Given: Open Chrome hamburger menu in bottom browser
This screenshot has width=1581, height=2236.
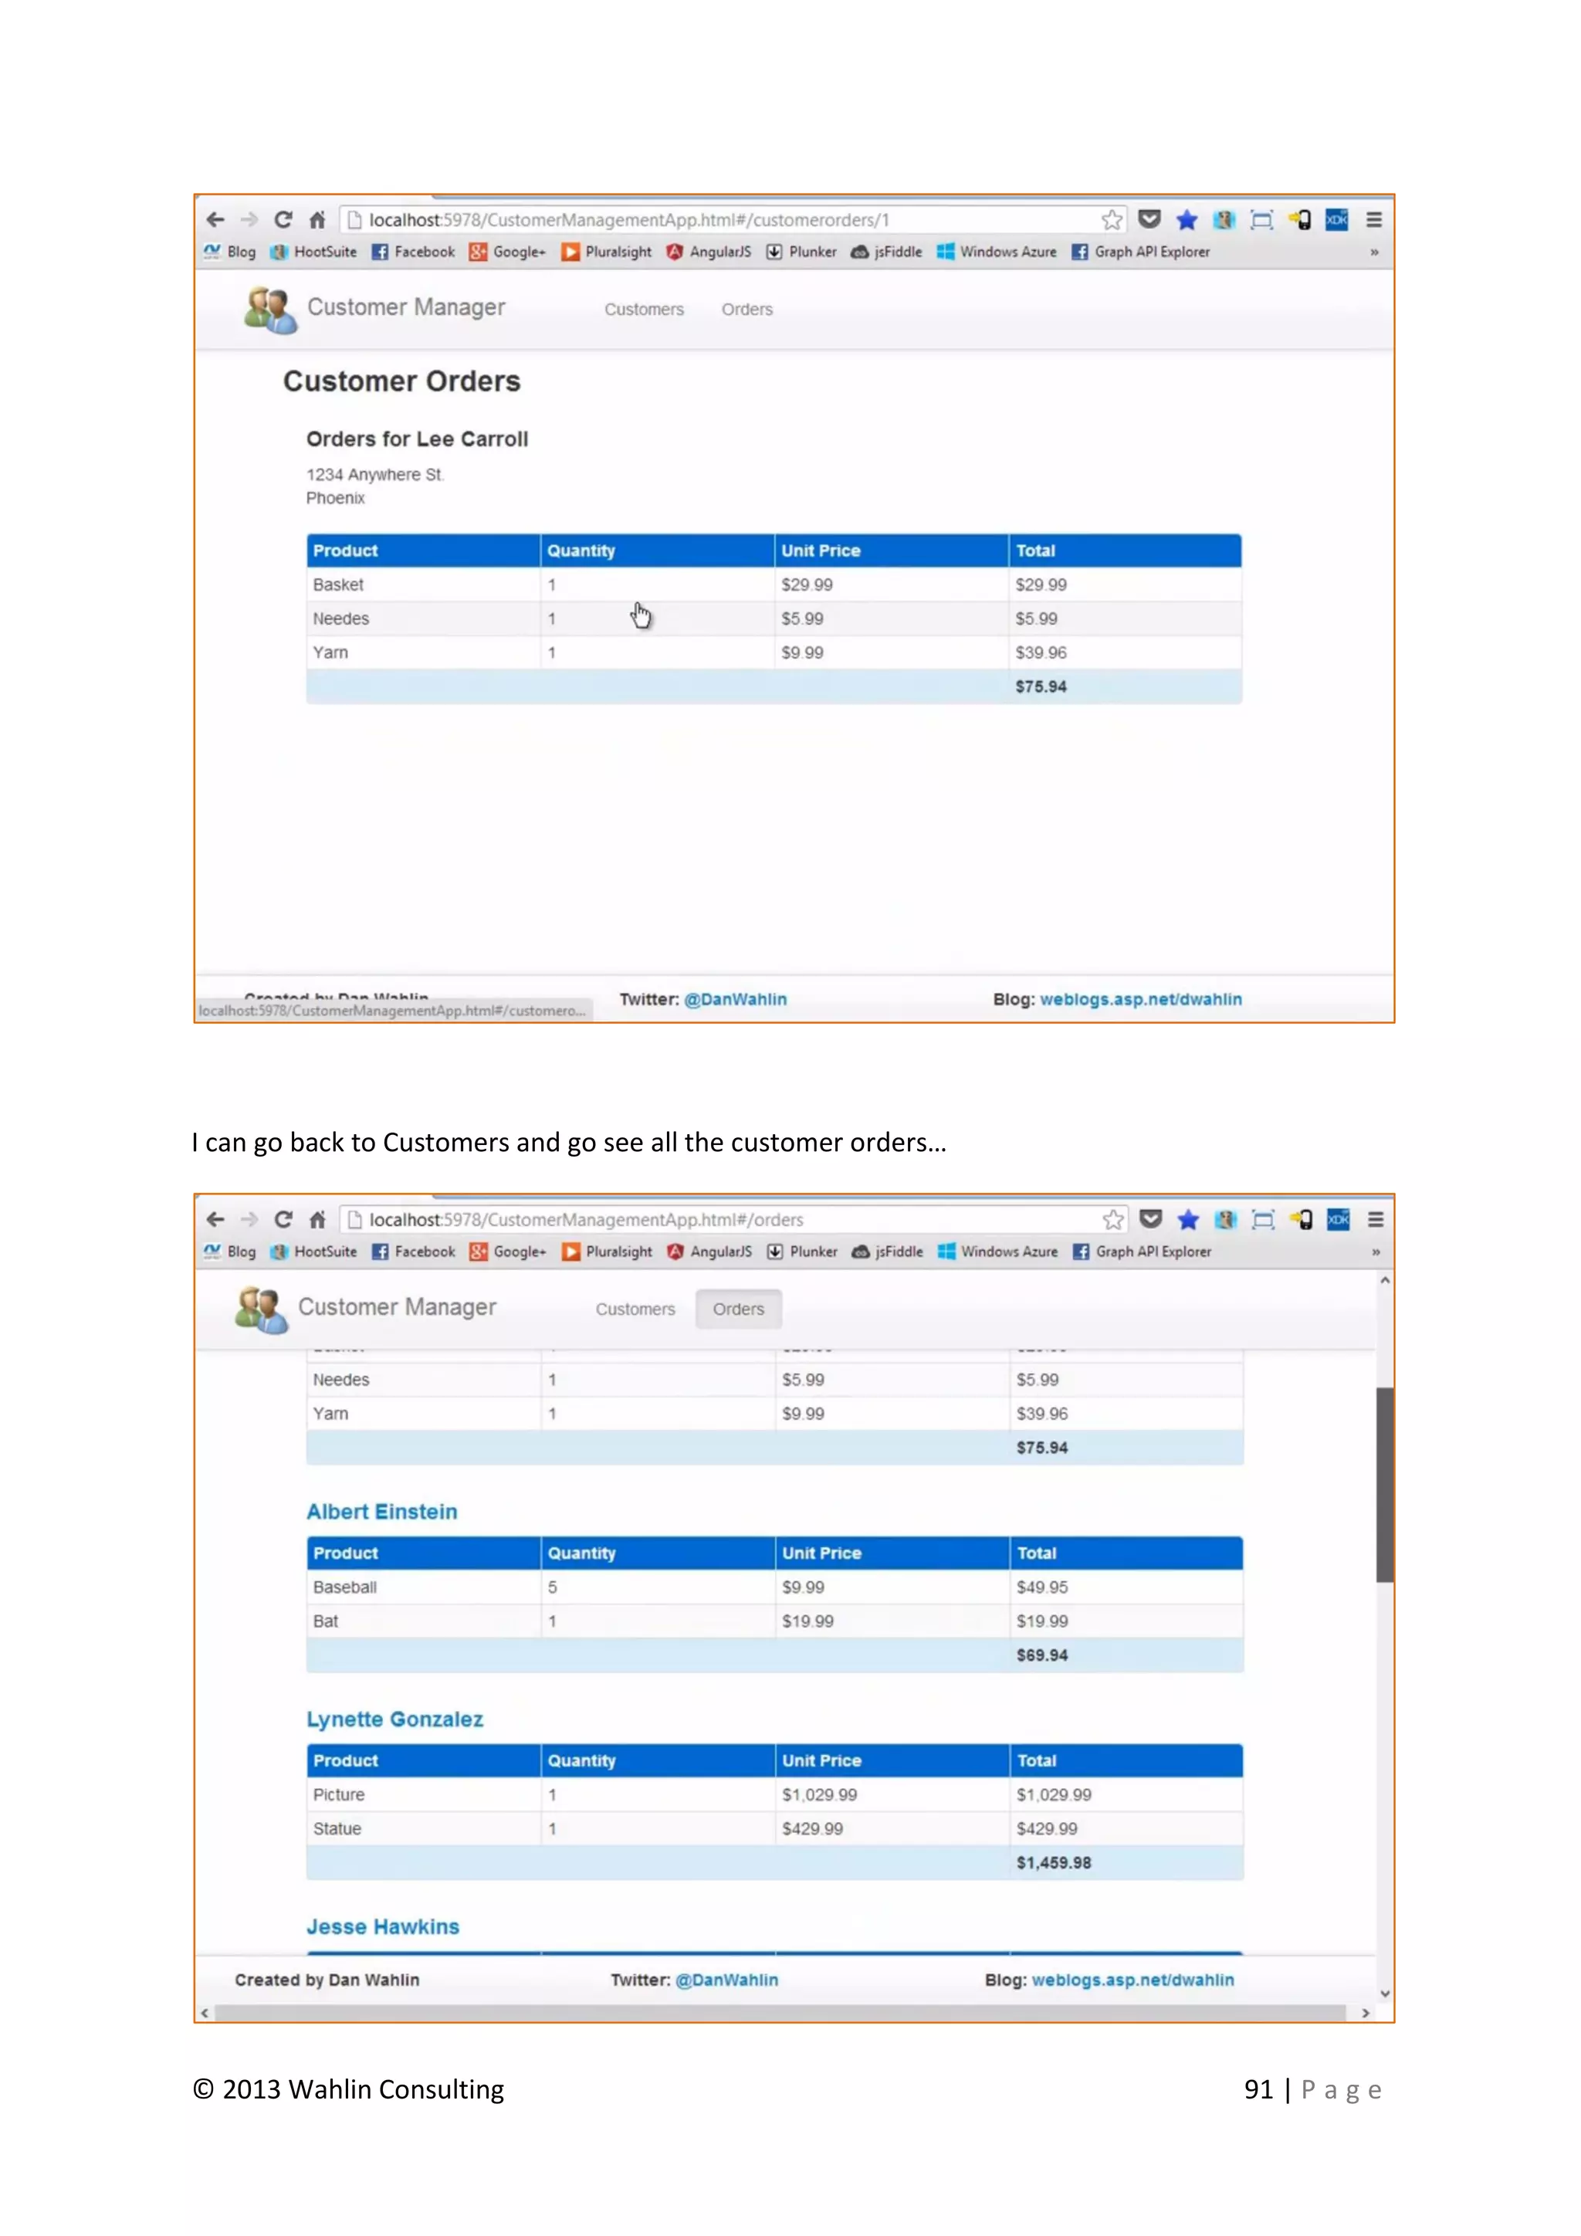Looking at the screenshot, I should tap(1375, 1219).
